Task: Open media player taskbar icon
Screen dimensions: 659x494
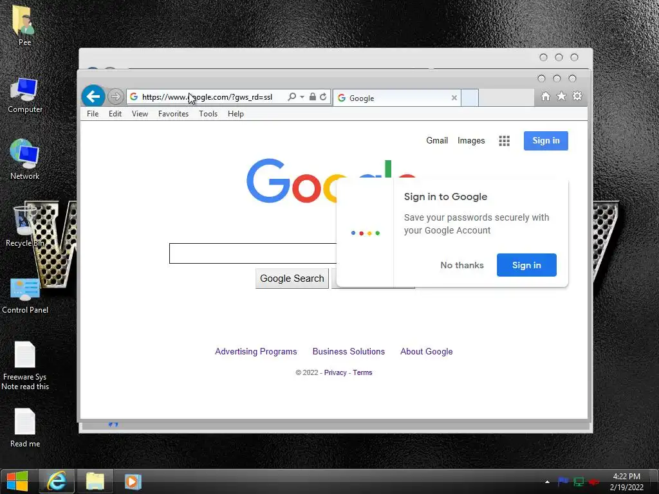Action: (133, 481)
